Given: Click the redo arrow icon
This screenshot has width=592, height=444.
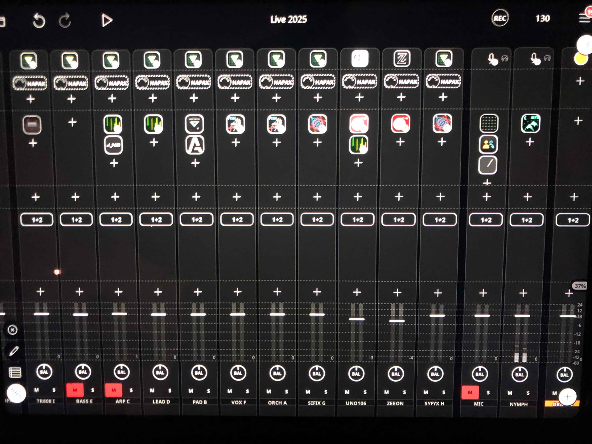Looking at the screenshot, I should pos(65,21).
